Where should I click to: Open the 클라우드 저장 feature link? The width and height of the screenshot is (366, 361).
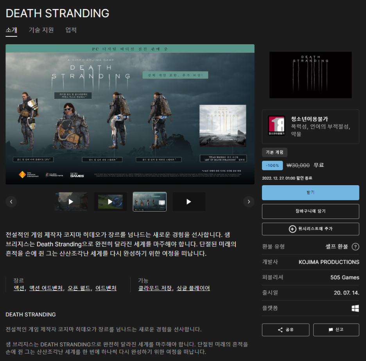click(155, 288)
